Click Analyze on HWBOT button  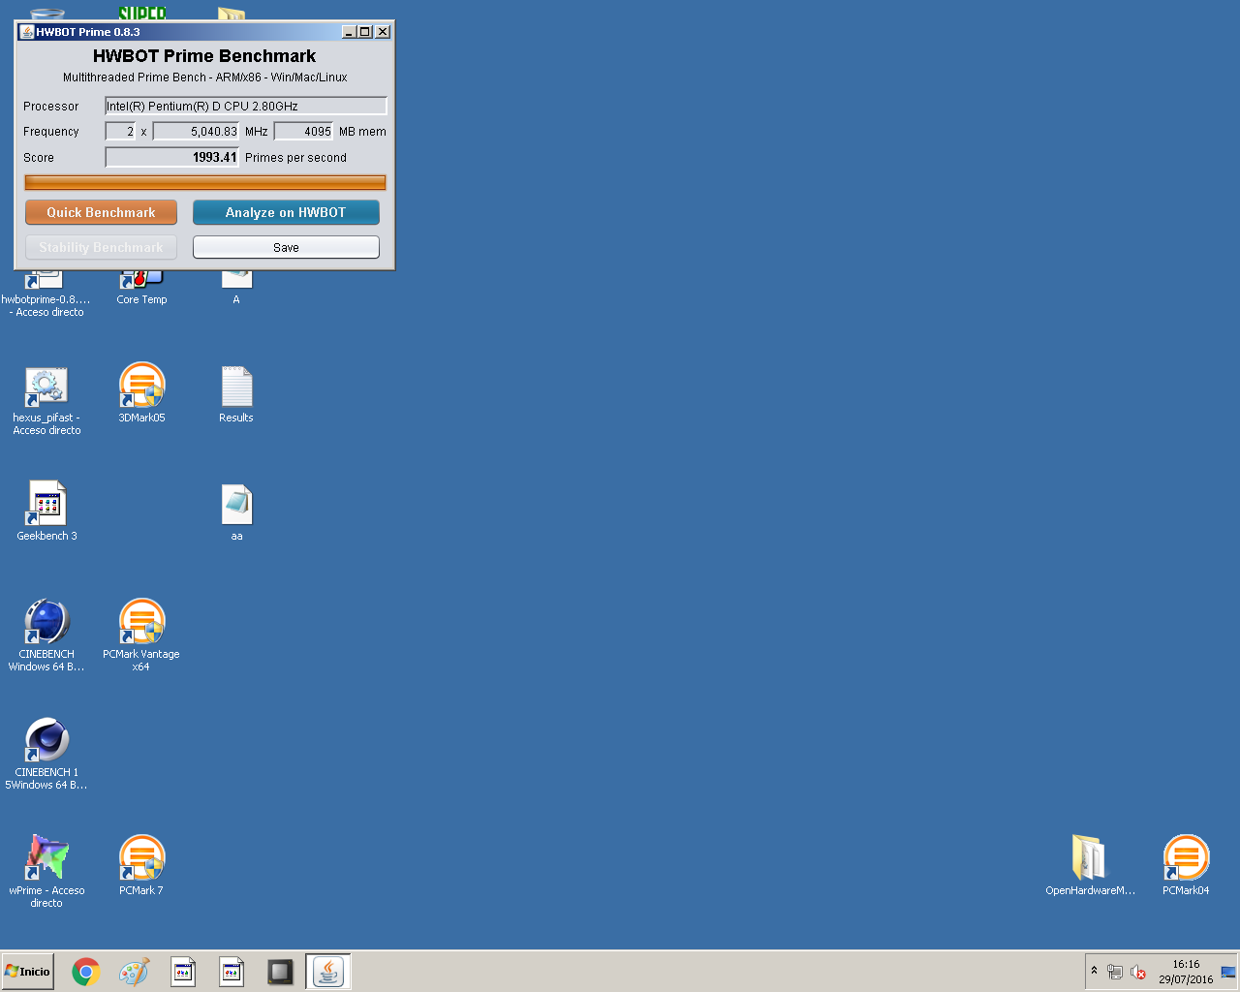(286, 212)
